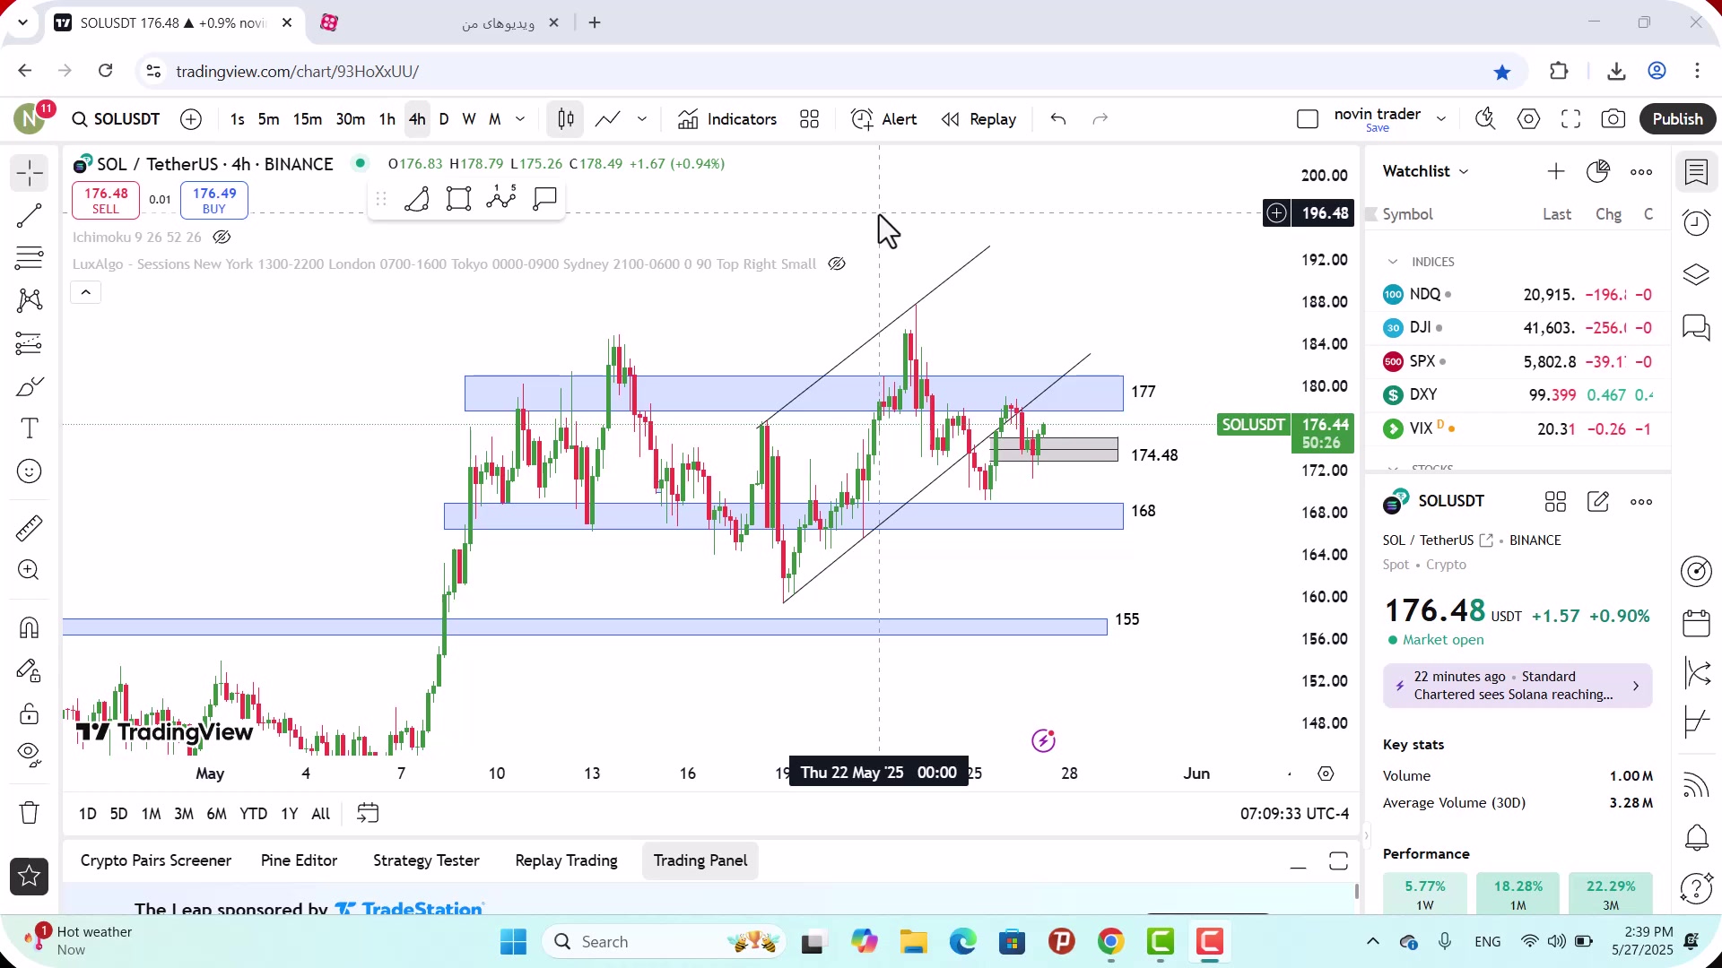This screenshot has width=1722, height=968.
Task: Remove drawings with the trash icon
Action: (30, 813)
